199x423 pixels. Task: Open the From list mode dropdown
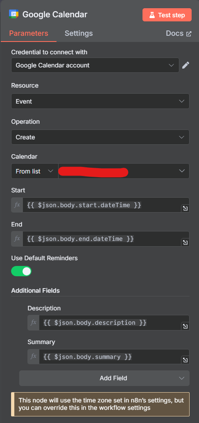pyautogui.click(x=35, y=171)
